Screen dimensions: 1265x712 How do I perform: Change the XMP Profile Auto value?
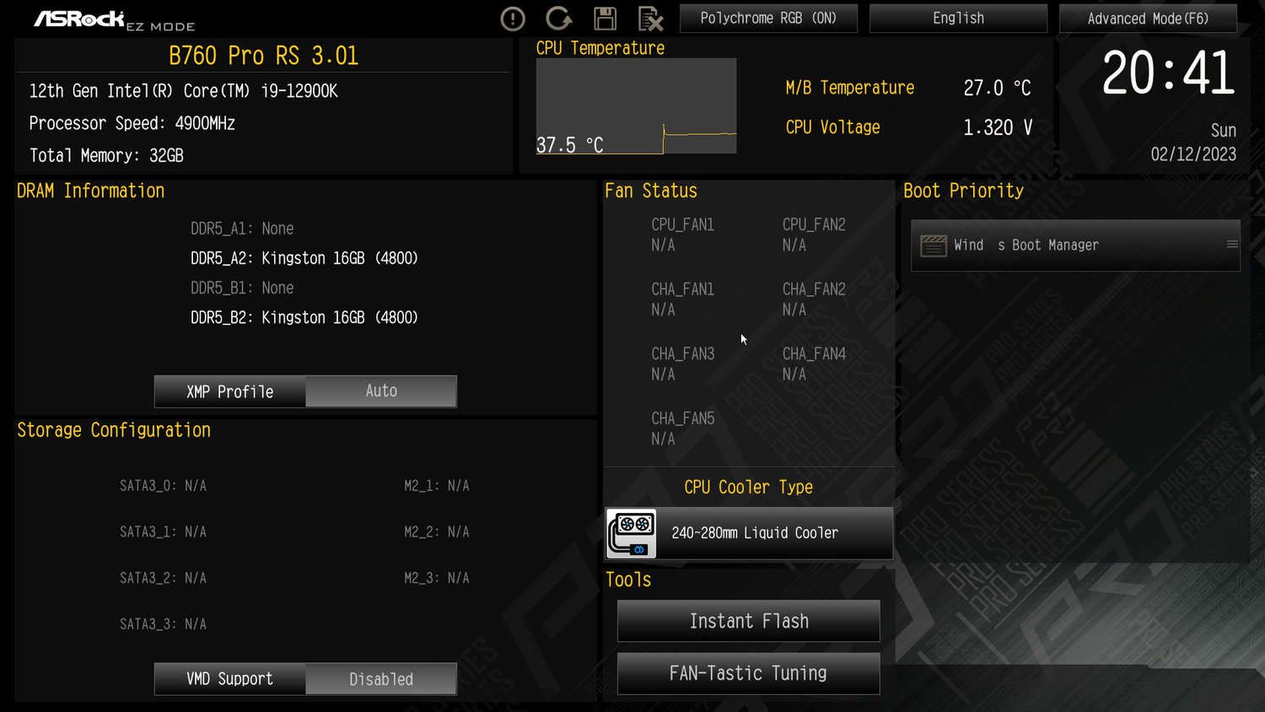coord(381,391)
